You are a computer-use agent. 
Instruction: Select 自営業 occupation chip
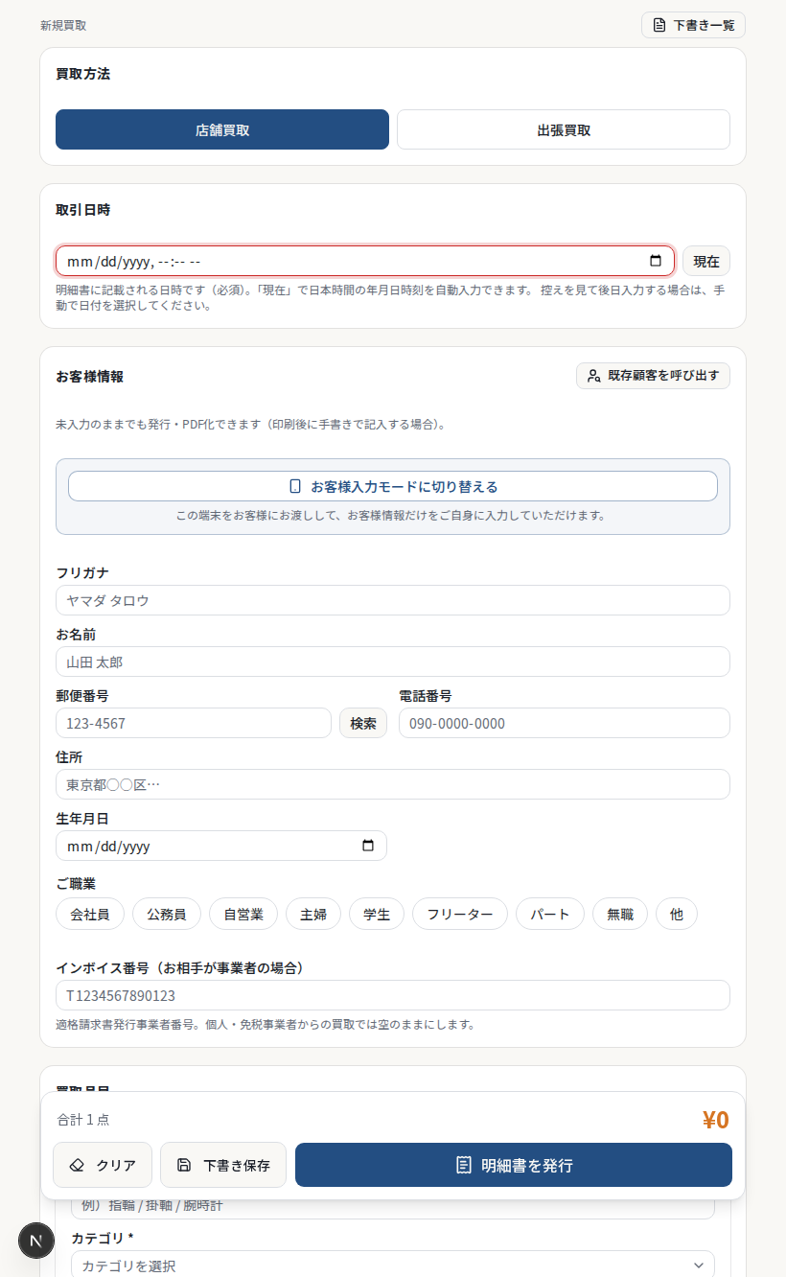point(243,914)
